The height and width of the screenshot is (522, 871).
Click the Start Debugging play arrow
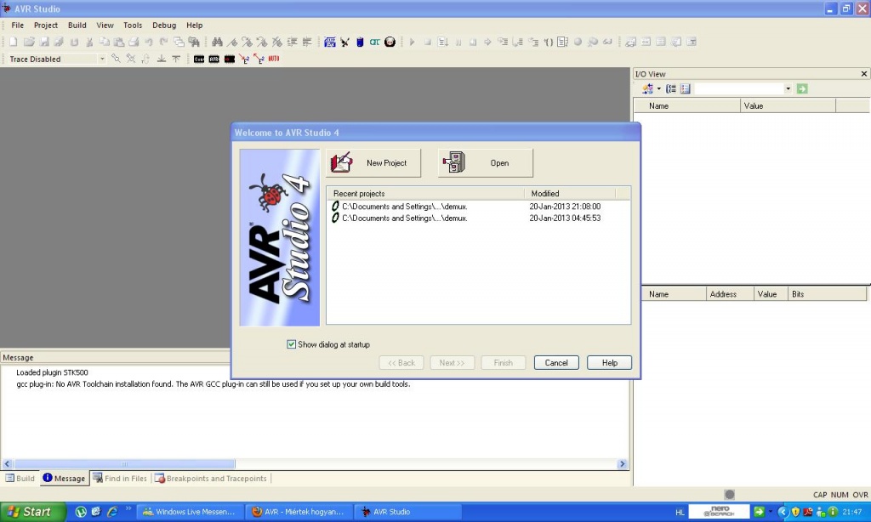click(x=413, y=42)
